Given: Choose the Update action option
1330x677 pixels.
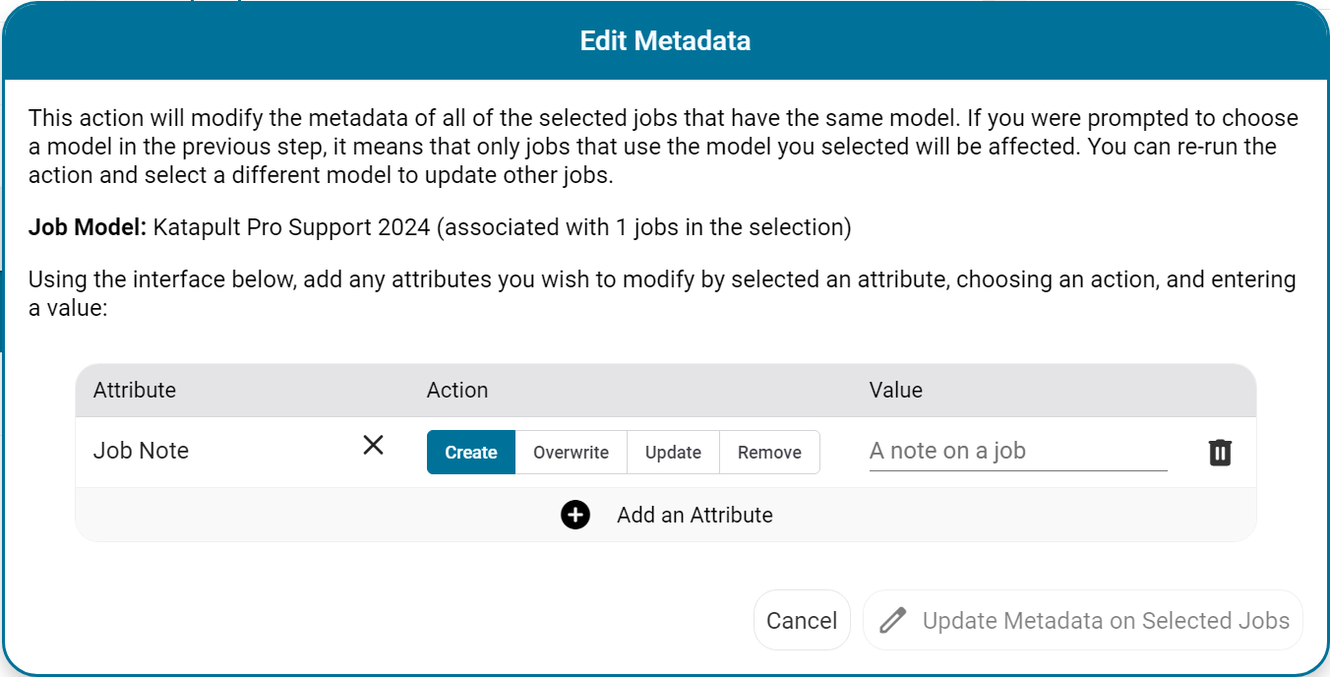Looking at the screenshot, I should point(673,453).
